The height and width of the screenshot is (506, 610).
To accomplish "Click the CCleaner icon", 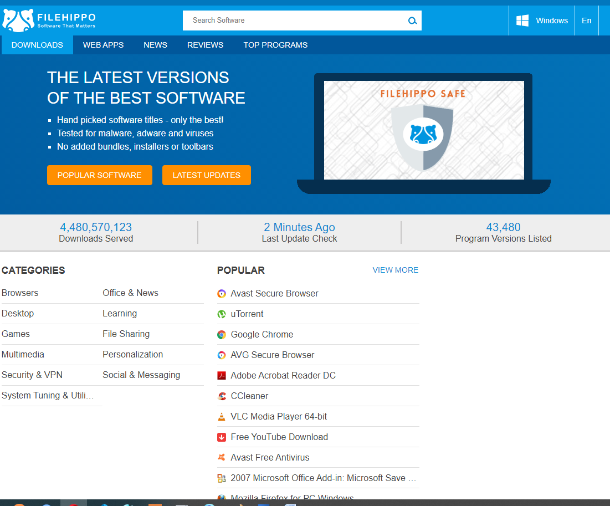I will coord(222,396).
